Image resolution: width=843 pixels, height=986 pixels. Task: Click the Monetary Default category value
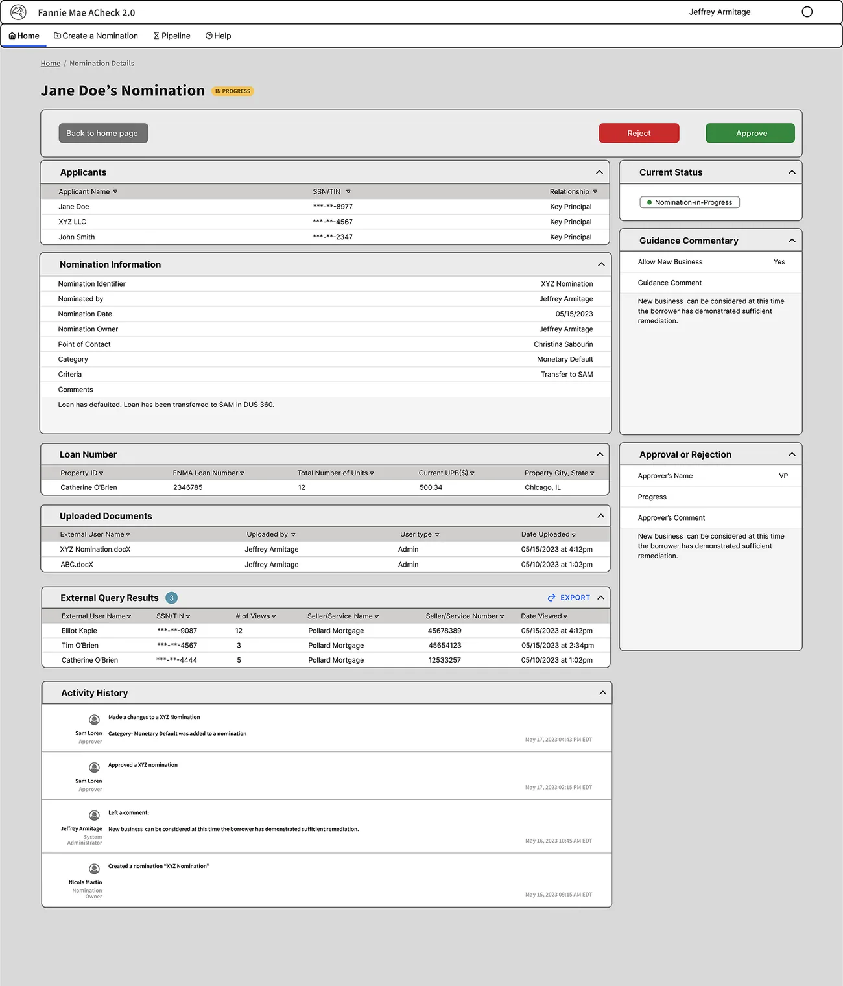click(x=565, y=359)
